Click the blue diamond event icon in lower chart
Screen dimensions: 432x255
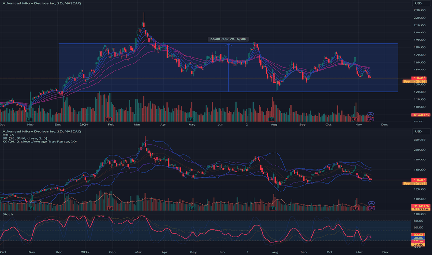tap(372, 203)
